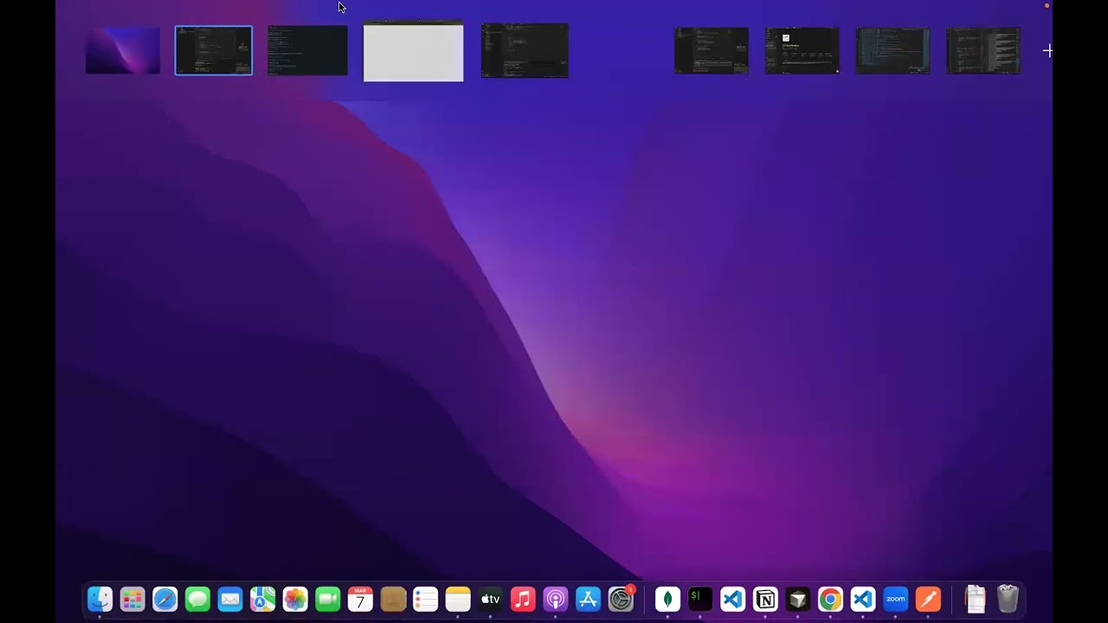Screen dimensions: 1108x623
Task: Launch Zoom from the dock
Action: (x=895, y=599)
